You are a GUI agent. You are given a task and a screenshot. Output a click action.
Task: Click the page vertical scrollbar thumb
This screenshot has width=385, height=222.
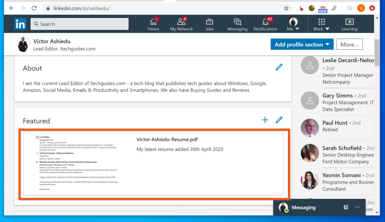[377, 52]
